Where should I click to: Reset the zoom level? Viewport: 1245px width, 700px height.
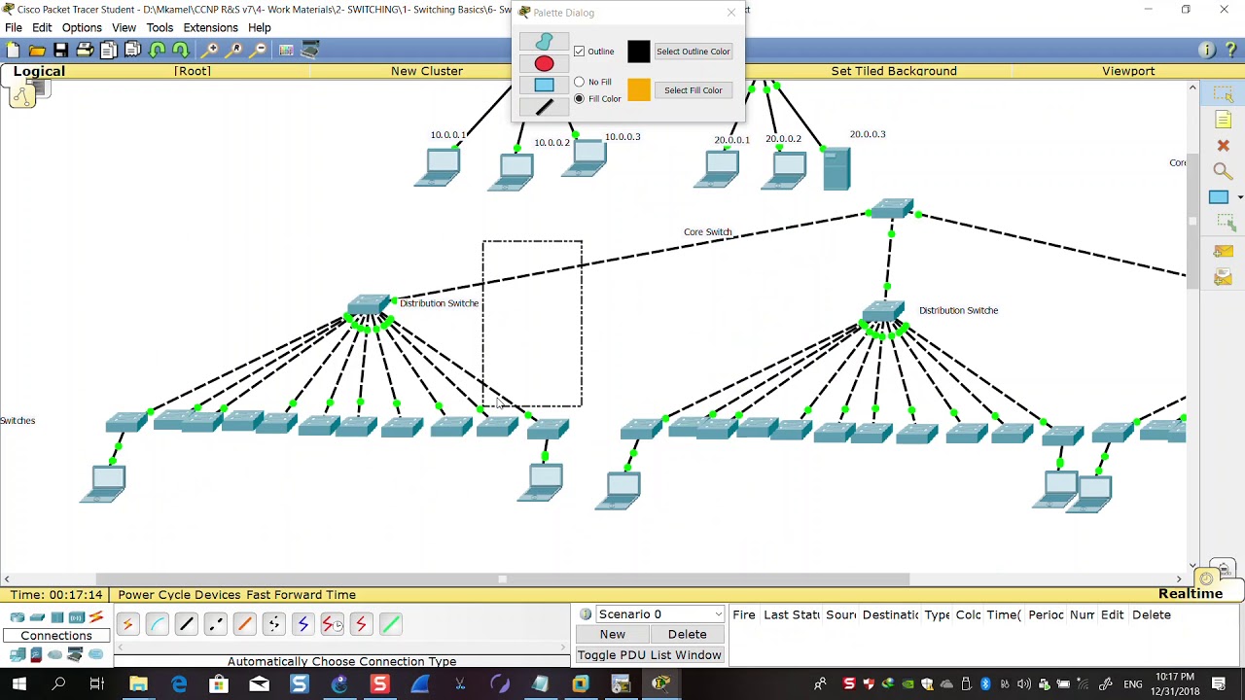pos(235,50)
